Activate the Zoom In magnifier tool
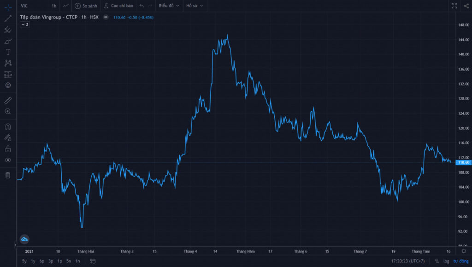This screenshot has height=267, width=472. pos(8,112)
